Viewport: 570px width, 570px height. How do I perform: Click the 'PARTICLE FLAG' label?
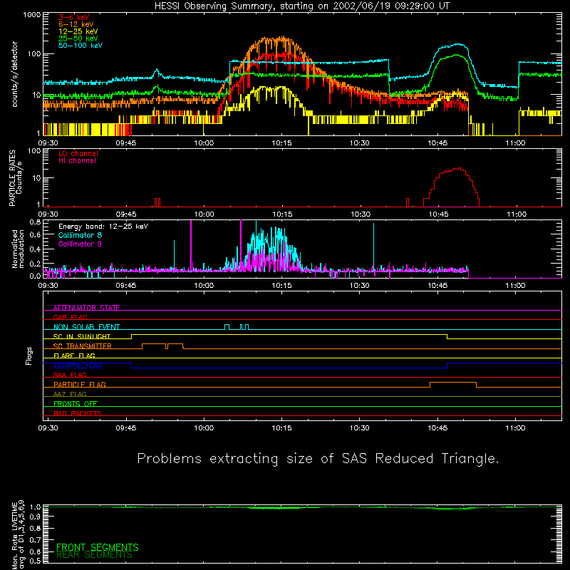(x=80, y=384)
